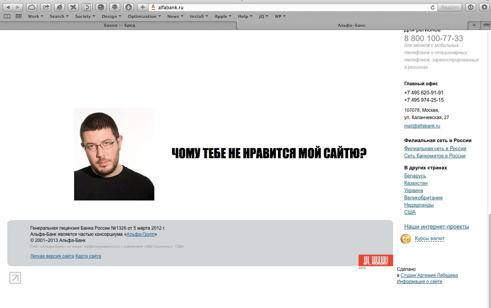This screenshot has width=491, height=308.
Task: Expand the Apple bookmarks folder
Action: coord(223,17)
